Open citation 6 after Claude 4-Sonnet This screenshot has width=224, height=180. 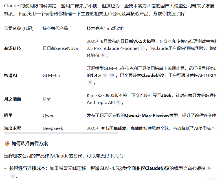(x=142, y=48)
